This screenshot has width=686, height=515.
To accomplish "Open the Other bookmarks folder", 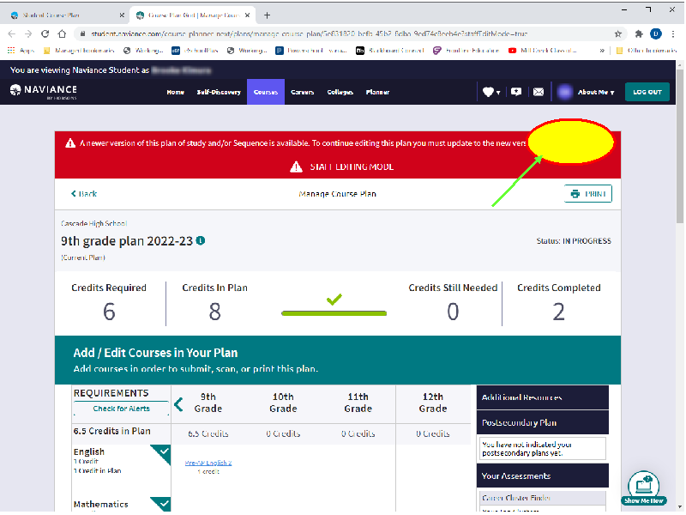I will coord(647,51).
